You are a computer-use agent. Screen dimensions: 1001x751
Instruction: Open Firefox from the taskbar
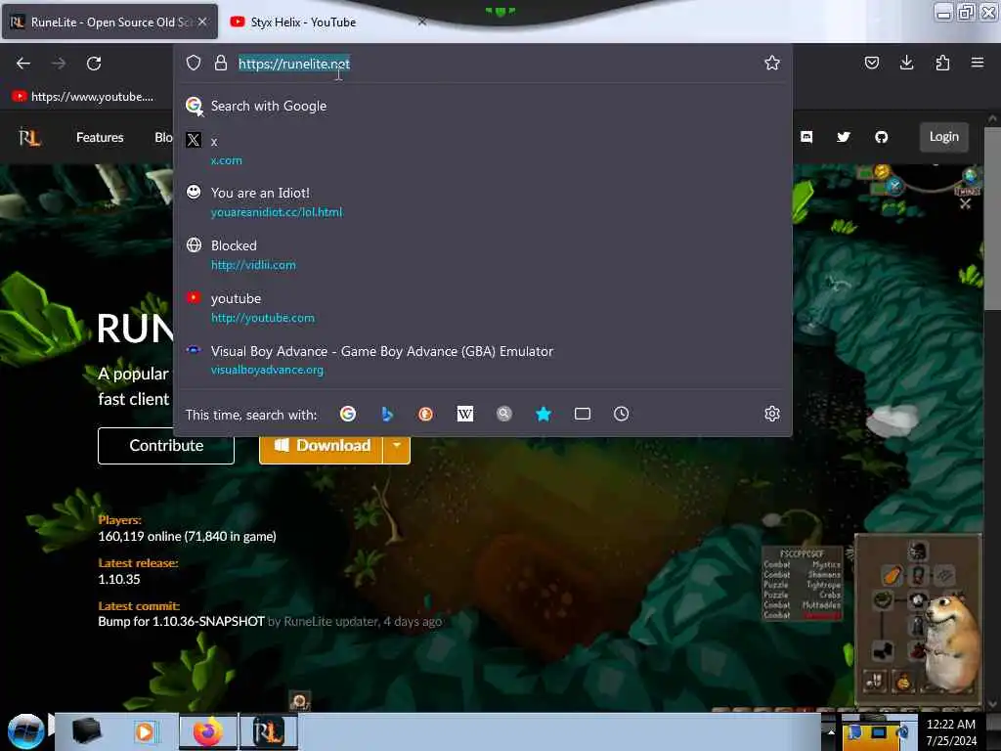tap(208, 731)
